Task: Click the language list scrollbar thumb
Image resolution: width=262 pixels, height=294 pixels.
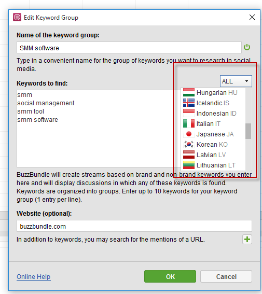Action: coord(248,131)
